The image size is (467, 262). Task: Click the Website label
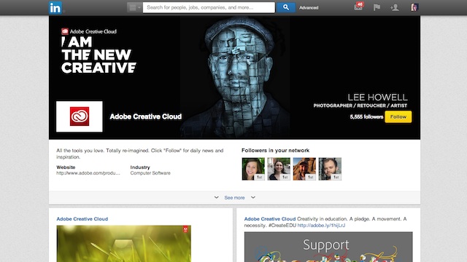click(66, 167)
